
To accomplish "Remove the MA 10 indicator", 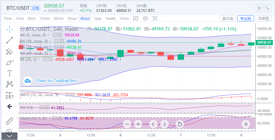I will coord(62,41).
